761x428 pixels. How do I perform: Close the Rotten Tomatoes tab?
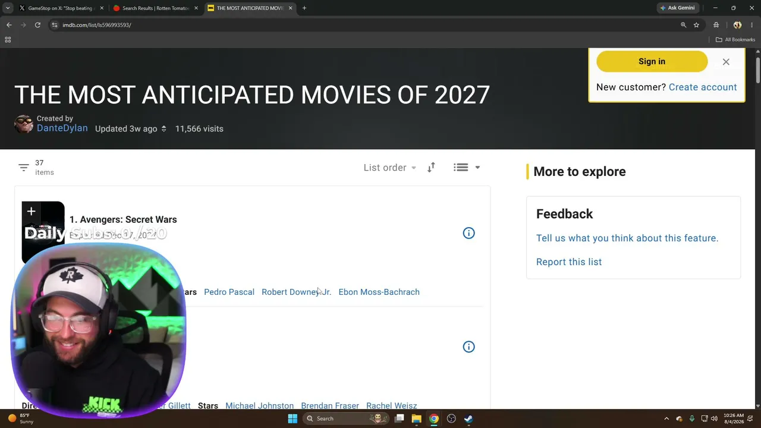pyautogui.click(x=196, y=8)
